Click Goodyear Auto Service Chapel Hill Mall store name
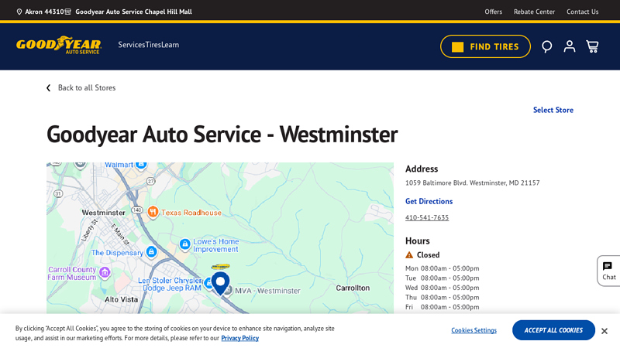 click(x=133, y=12)
